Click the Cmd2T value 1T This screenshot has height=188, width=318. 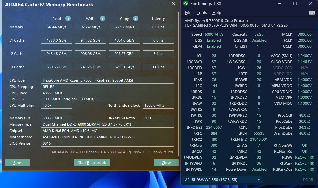point(259,46)
